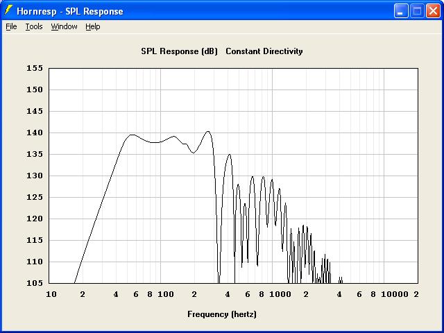Open the Help menu
The width and height of the screenshot is (444, 333).
(x=92, y=26)
